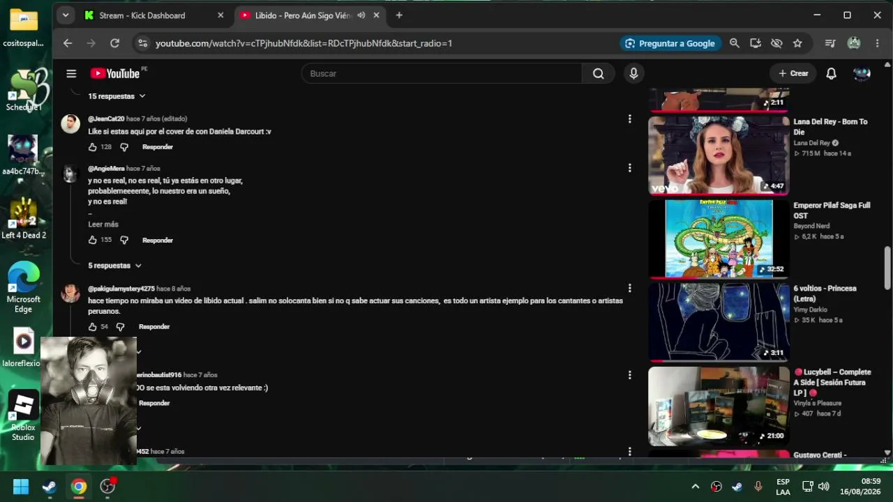
Task: Close the Kick Dashboard tab
Action: click(220, 15)
